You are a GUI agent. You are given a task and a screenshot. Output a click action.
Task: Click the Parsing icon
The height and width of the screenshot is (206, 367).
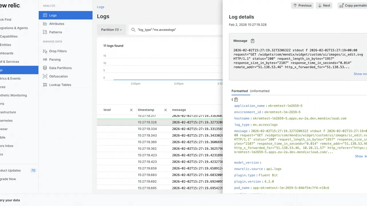pos(45,60)
